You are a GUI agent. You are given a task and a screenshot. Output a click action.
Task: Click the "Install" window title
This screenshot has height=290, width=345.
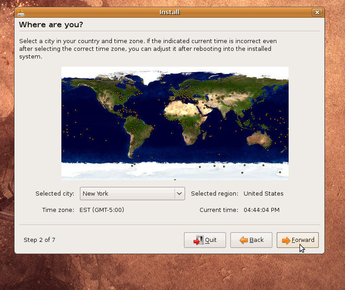(170, 12)
